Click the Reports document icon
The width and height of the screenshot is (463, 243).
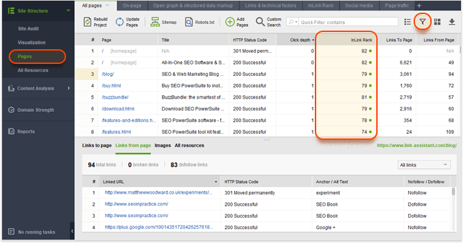pyautogui.click(x=11, y=131)
